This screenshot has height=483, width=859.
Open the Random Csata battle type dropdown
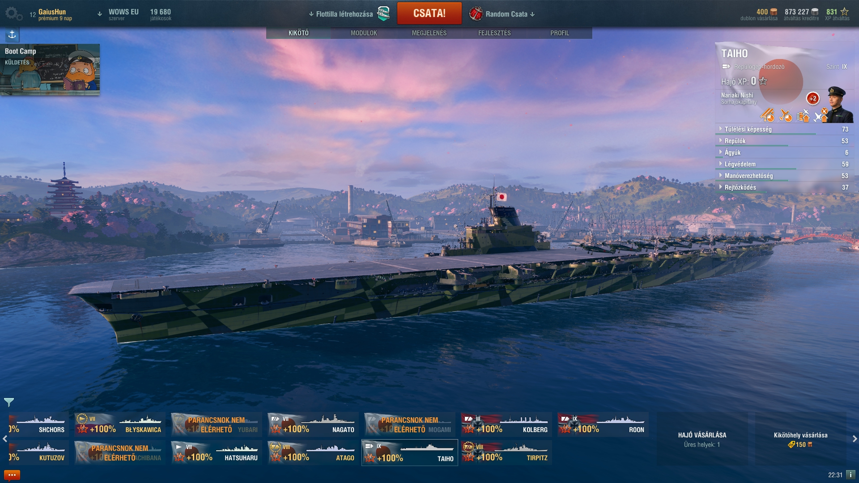click(x=502, y=14)
